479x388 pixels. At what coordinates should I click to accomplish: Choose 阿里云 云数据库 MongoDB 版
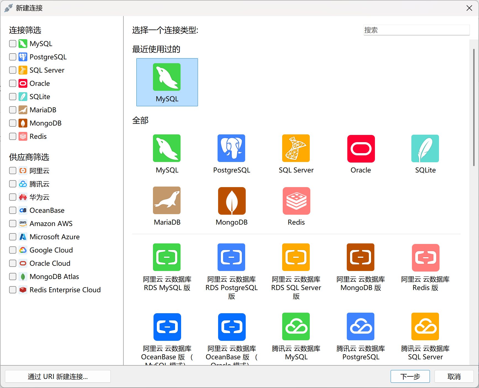(x=361, y=267)
